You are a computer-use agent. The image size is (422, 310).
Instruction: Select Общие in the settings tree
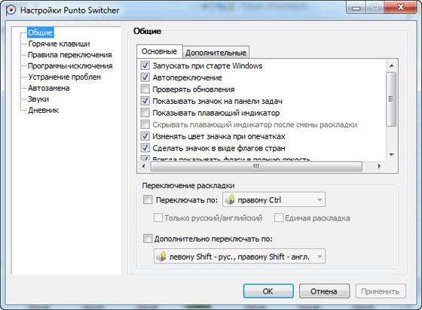(41, 32)
